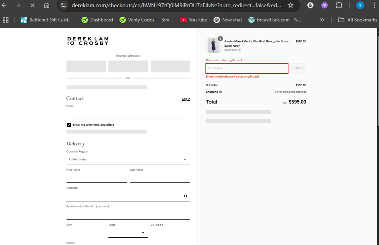Click the browser back arrow
Image resolution: width=379 pixels, height=245 pixels.
4,5
